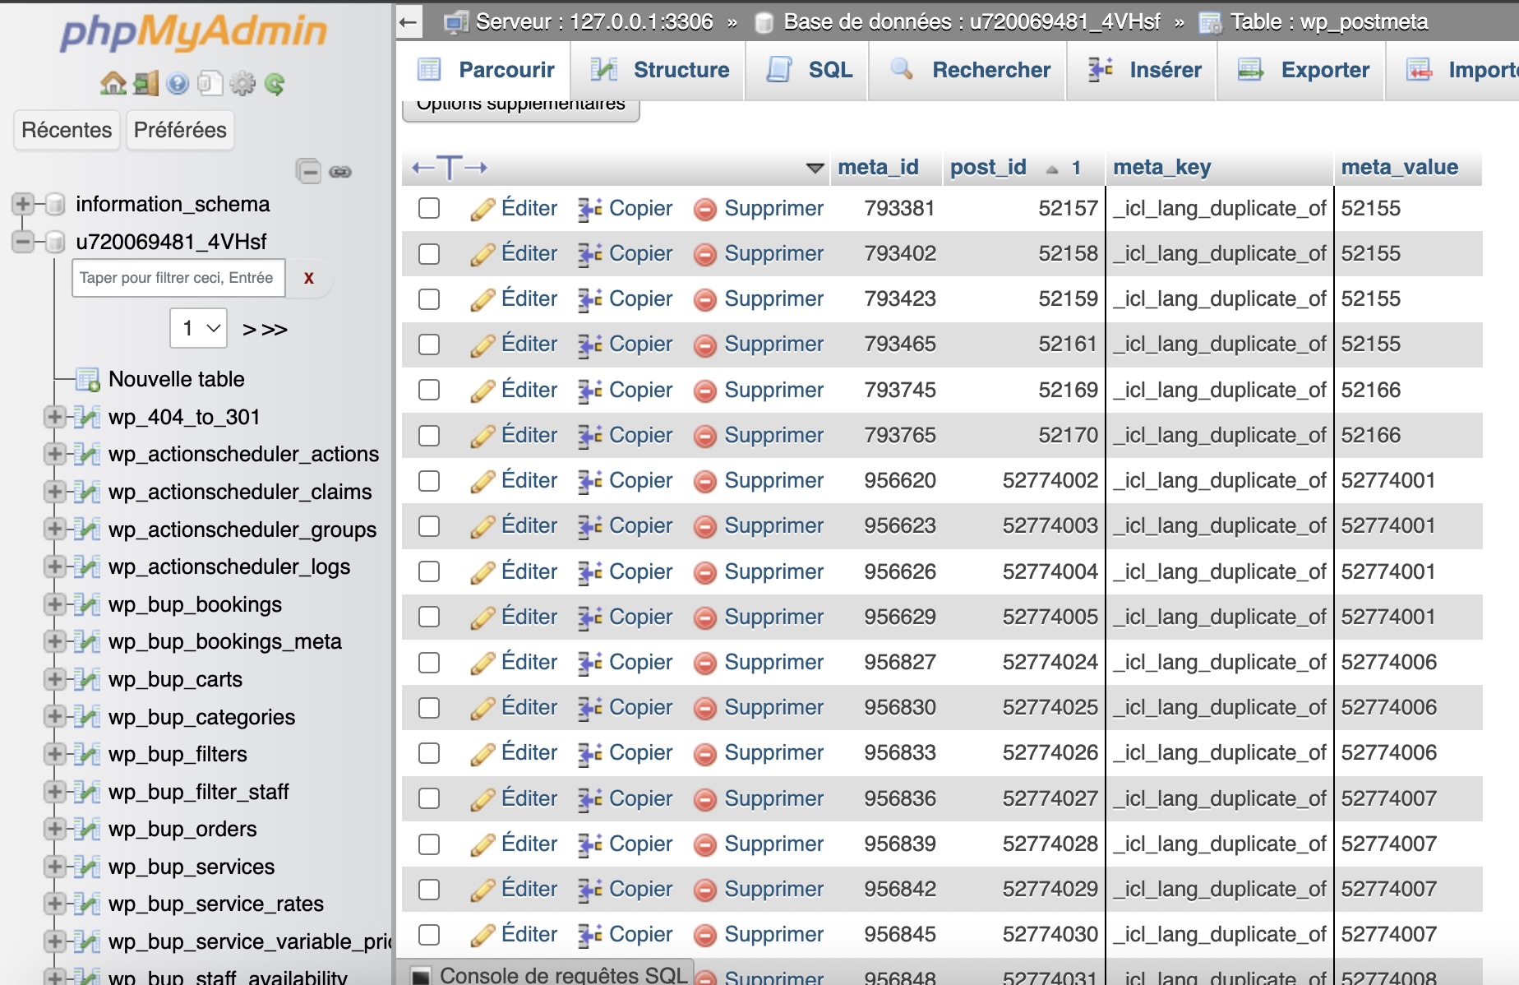
Task: Click the phpMyAdmin home icon
Action: pos(113,83)
